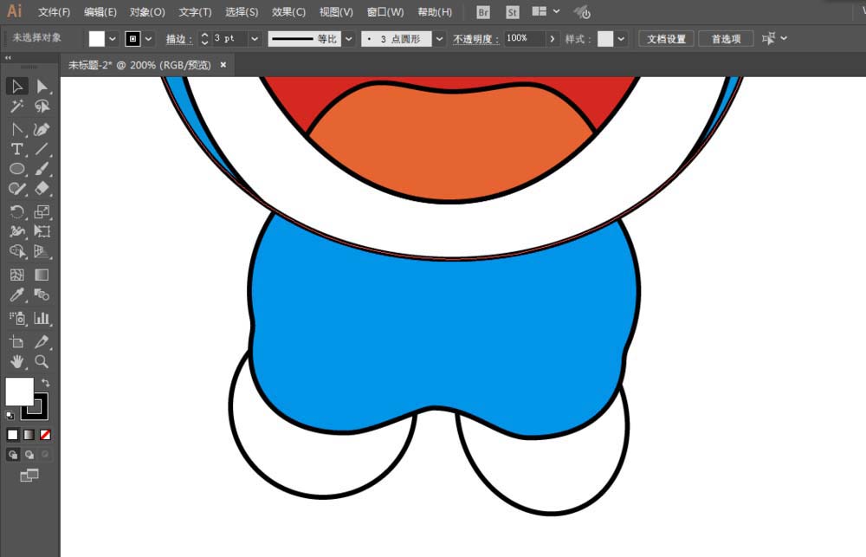Open Adobe Stock via St icon

point(513,12)
